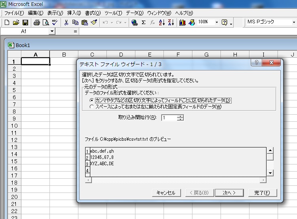
Task: Click the Sort Ascending icon
Action: click(162, 23)
